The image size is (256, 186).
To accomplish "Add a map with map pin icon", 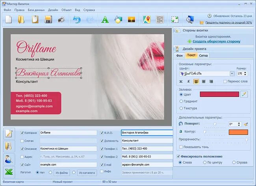I will (147, 20).
